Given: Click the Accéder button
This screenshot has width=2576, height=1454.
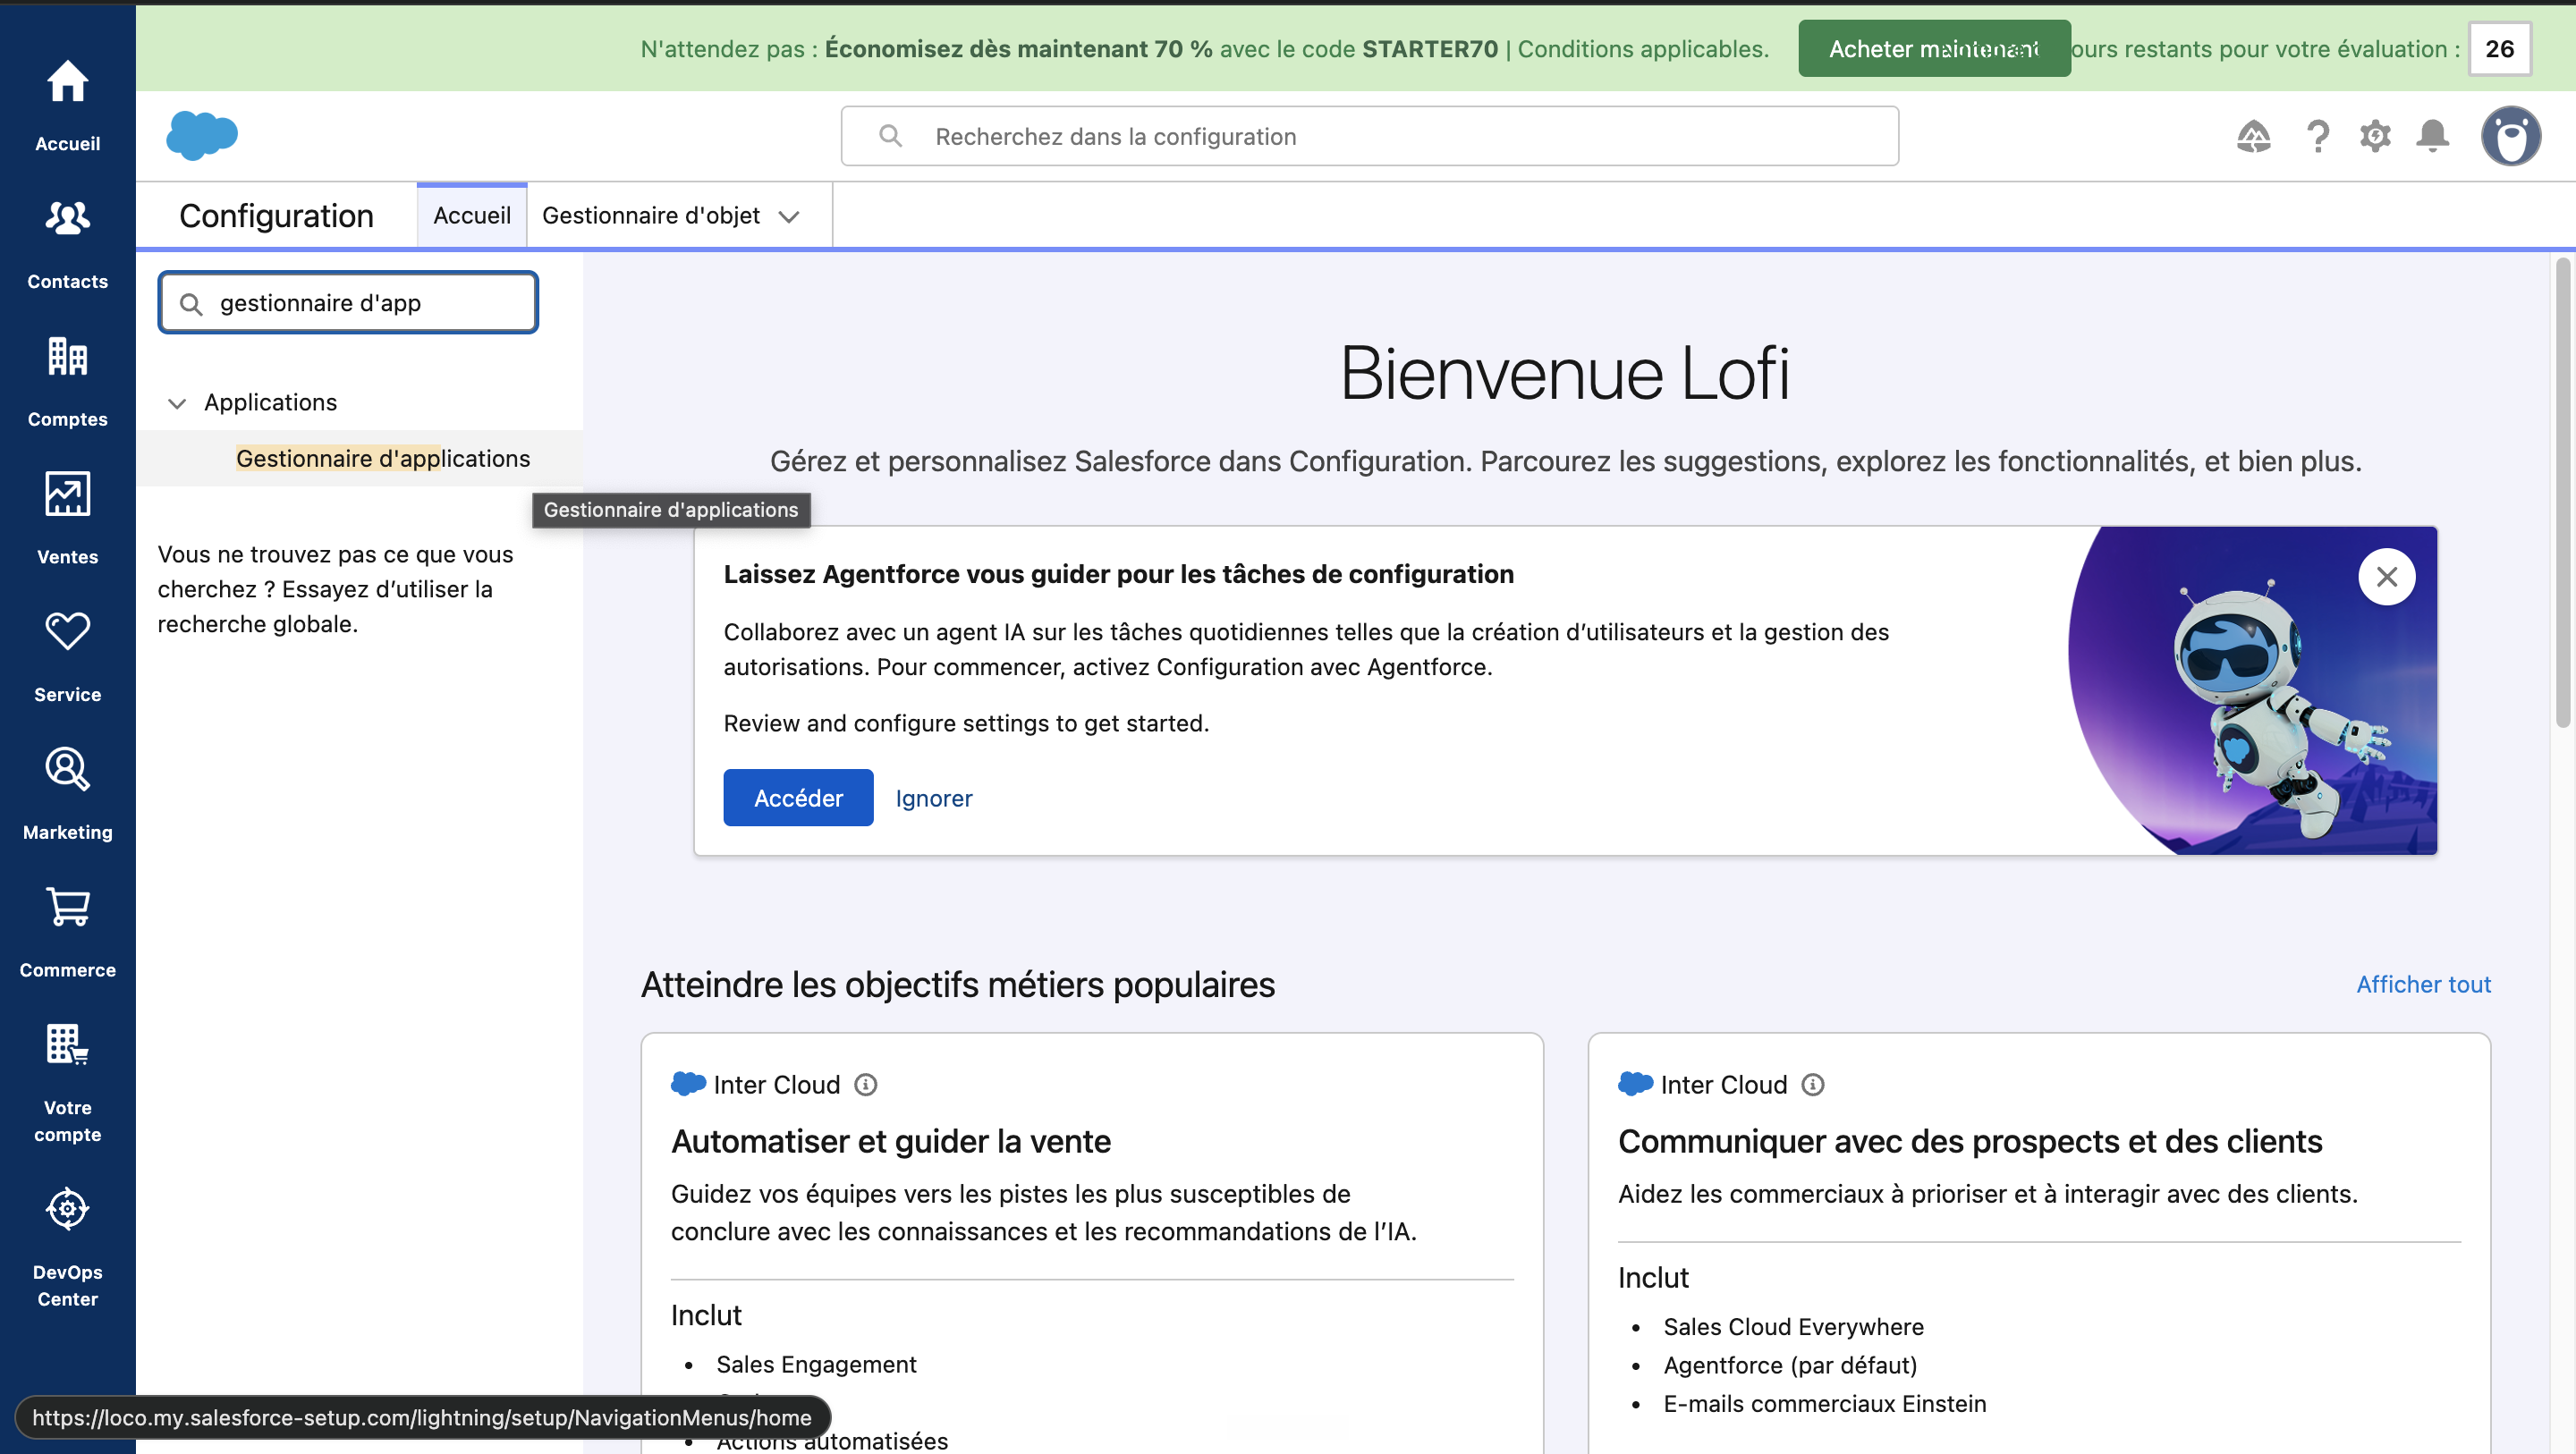Looking at the screenshot, I should (798, 797).
